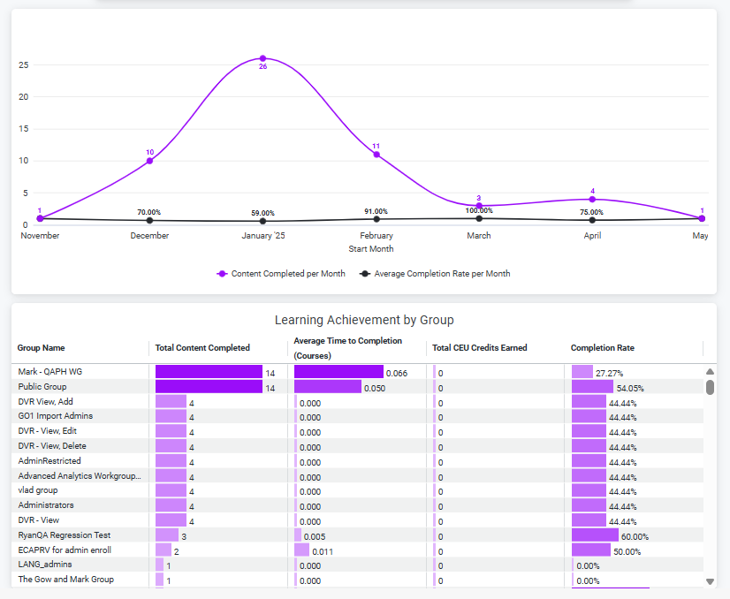This screenshot has height=599, width=730.
Task: Click the January '25 data point labeled 26
Action: point(263,58)
